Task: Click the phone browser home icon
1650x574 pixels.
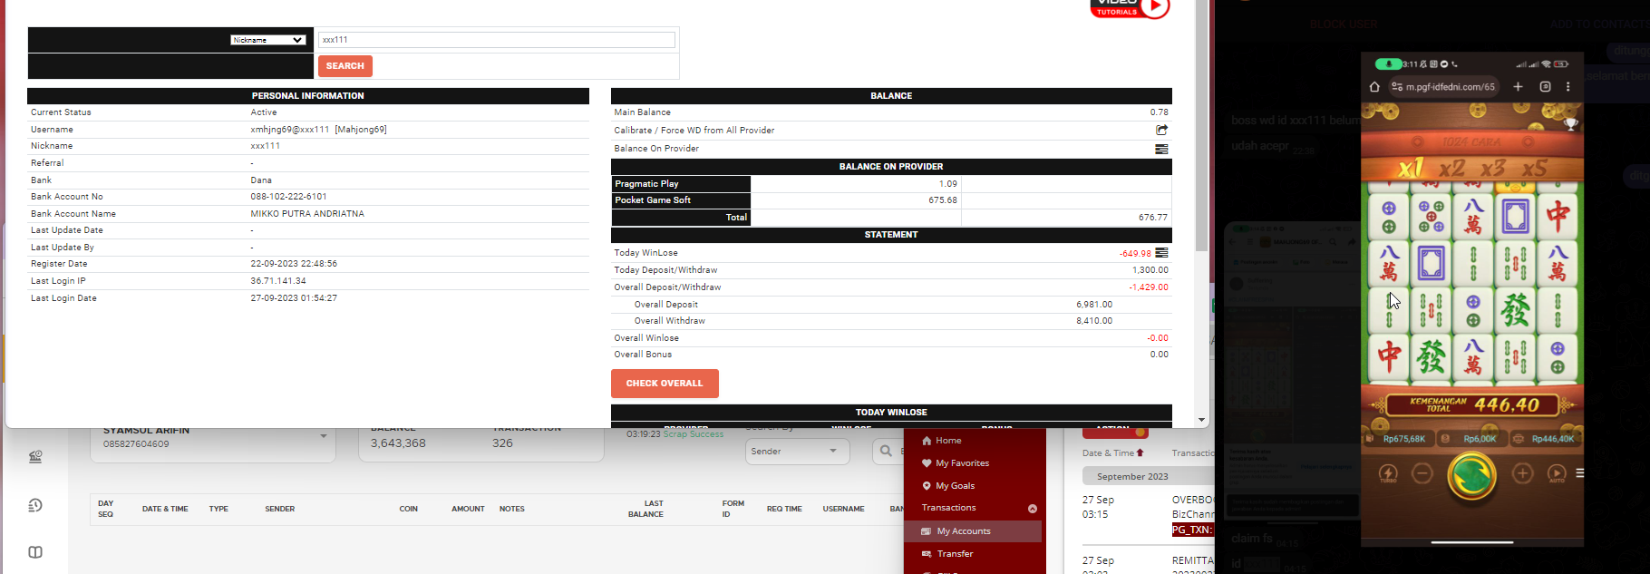Action: pyautogui.click(x=1374, y=87)
